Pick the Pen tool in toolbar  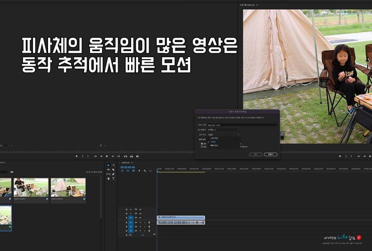click(114, 174)
